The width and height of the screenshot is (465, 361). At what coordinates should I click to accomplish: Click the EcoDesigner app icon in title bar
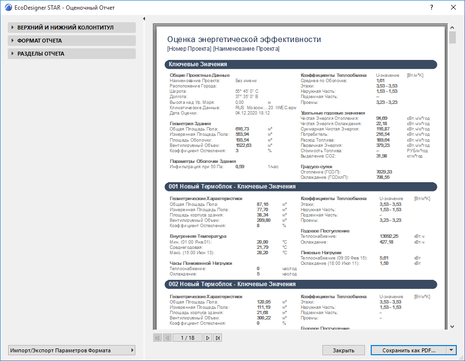9,7
